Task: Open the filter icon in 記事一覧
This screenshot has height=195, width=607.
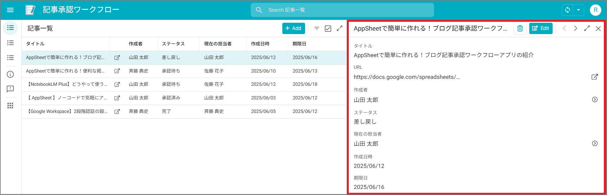Action: pyautogui.click(x=316, y=28)
